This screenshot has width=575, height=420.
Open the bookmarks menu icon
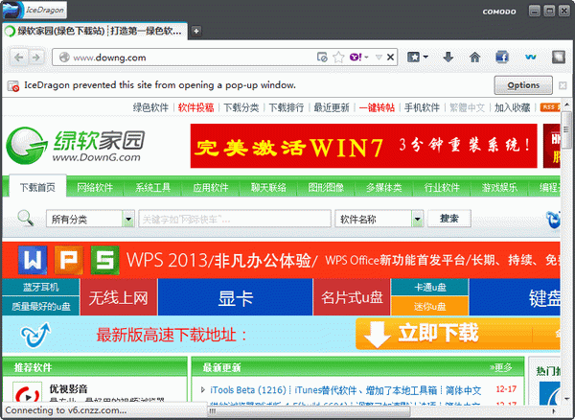414,57
